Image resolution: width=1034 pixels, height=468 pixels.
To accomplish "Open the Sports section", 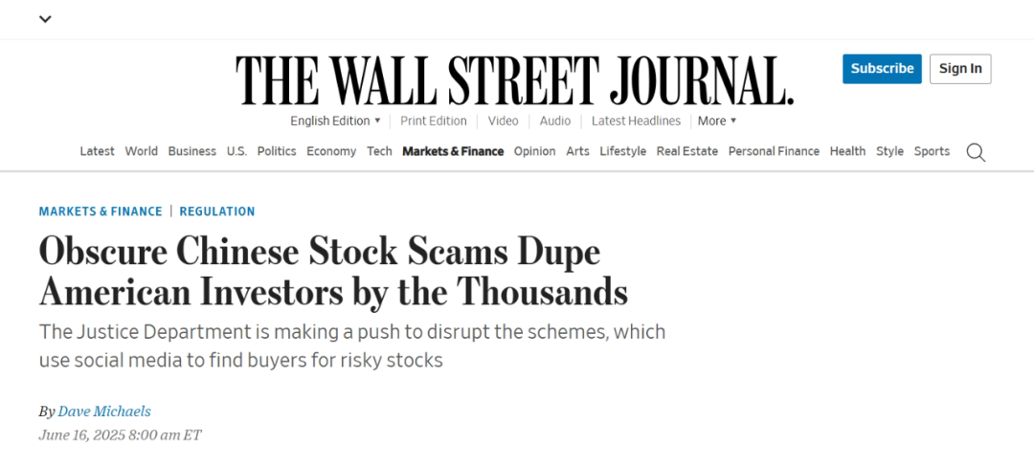I will (932, 151).
